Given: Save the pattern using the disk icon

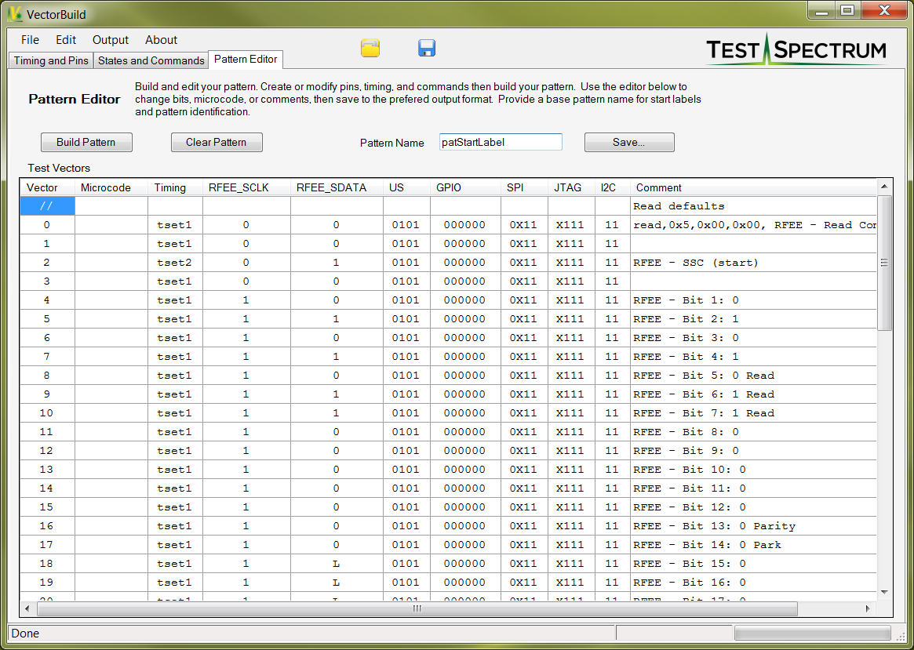Looking at the screenshot, I should (x=427, y=48).
